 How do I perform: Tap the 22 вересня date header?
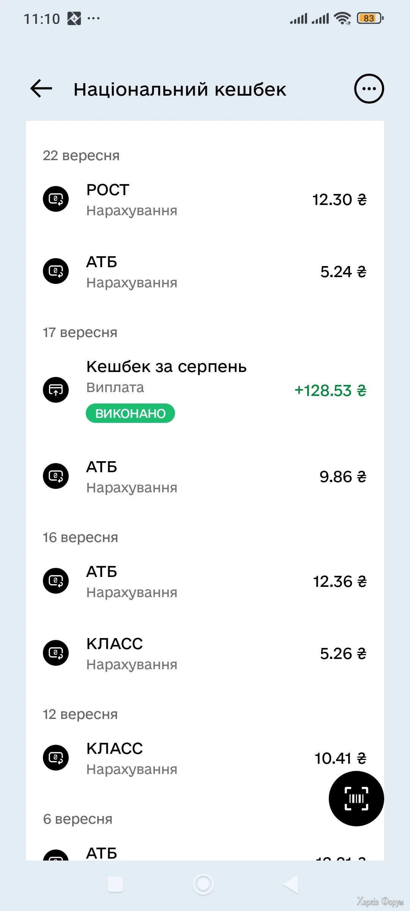coord(81,156)
